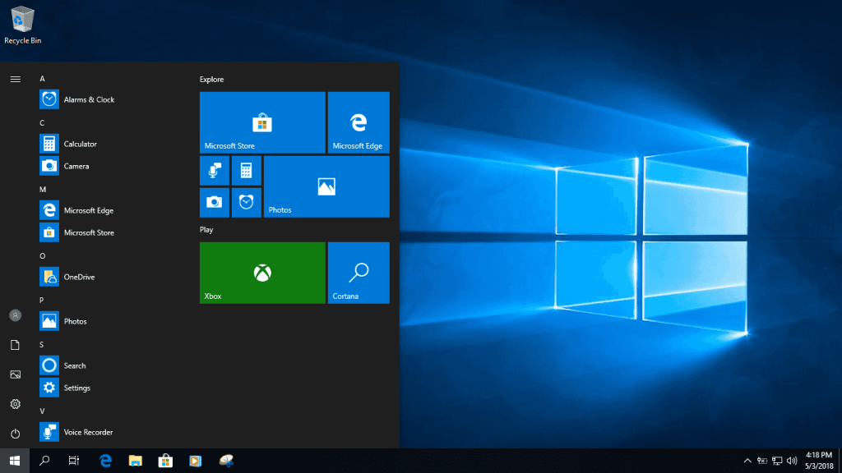The image size is (842, 473).
Task: Select the Recycle Bin desktop icon
Action: (x=22, y=25)
